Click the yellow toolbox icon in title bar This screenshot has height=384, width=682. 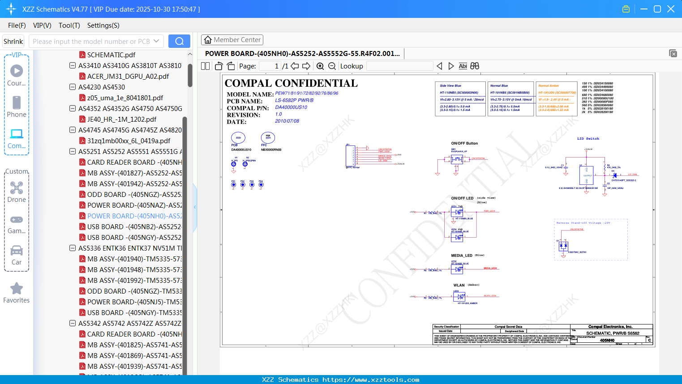[626, 9]
